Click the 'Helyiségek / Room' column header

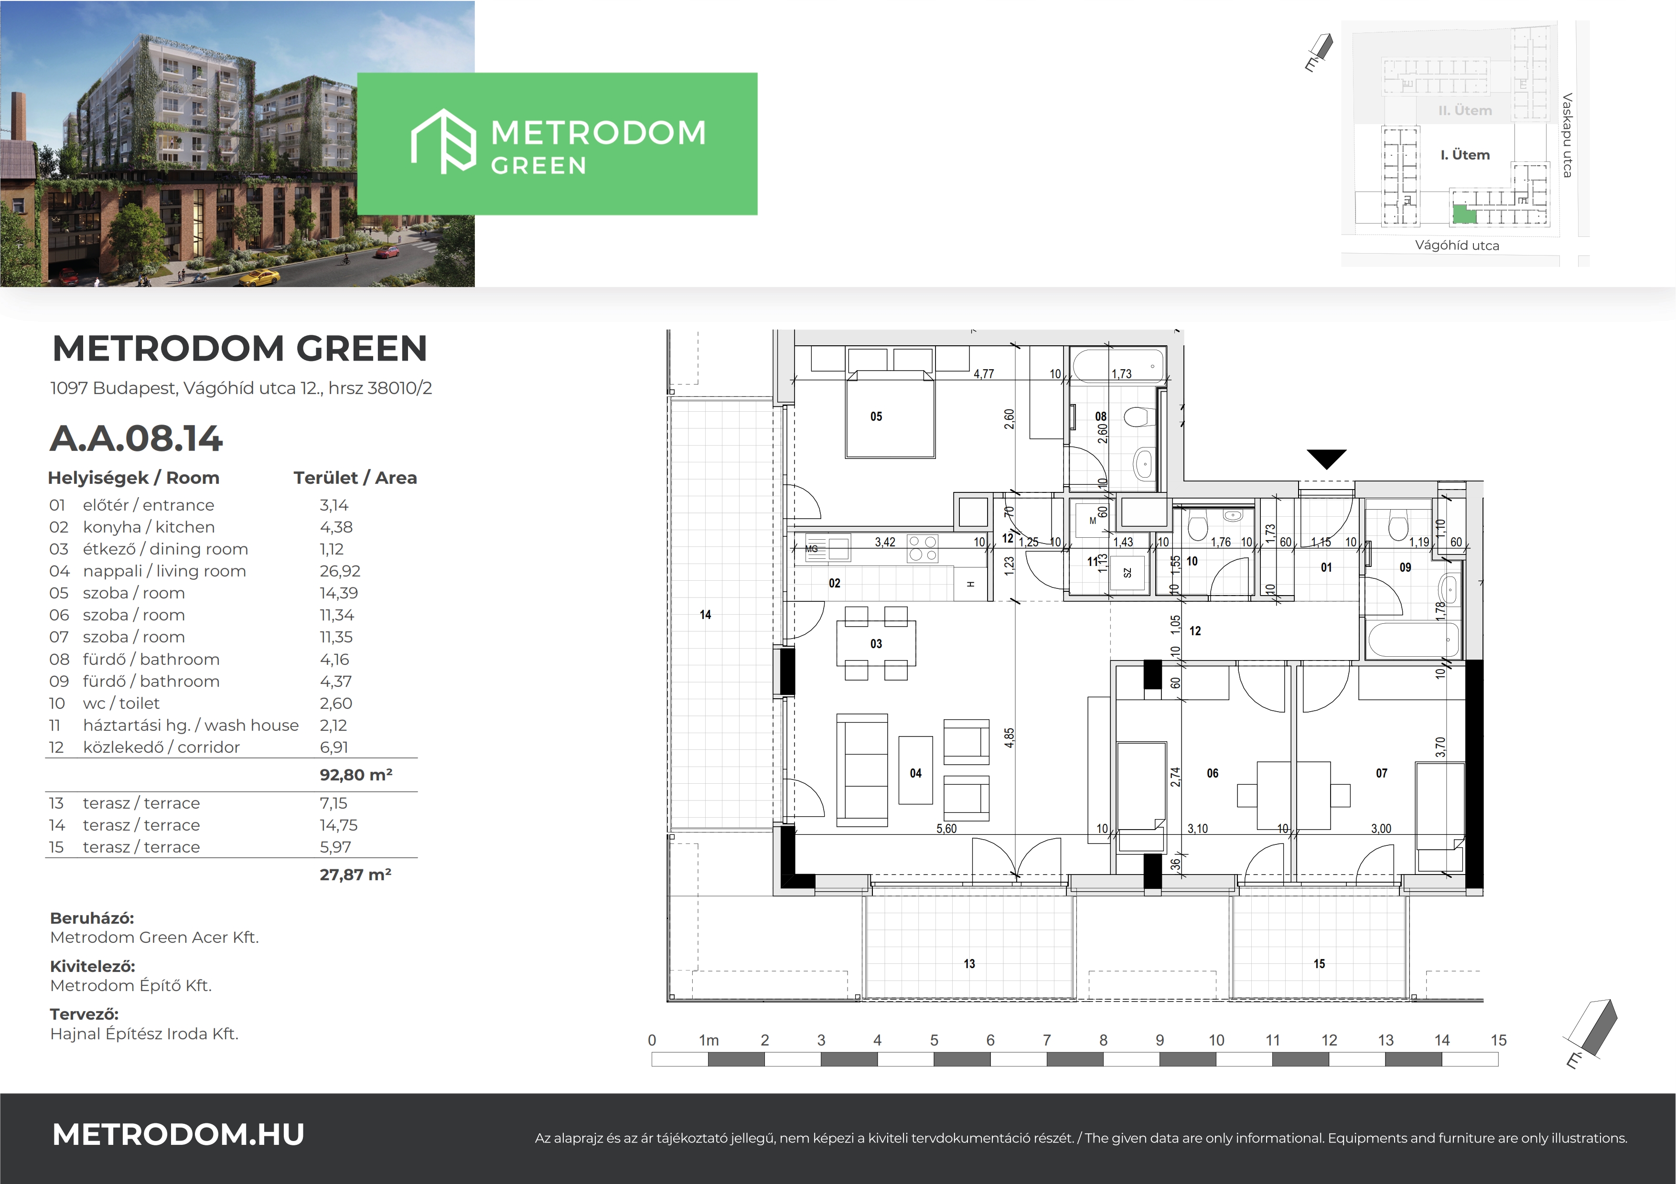point(134,478)
